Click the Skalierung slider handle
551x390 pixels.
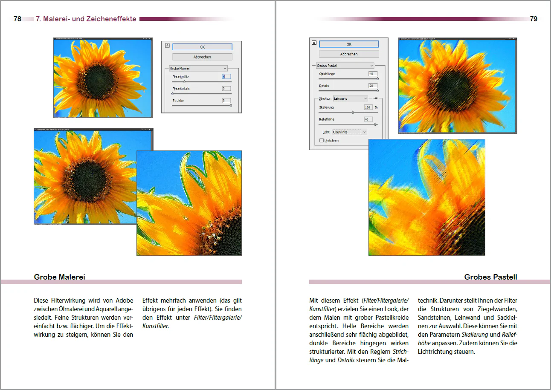click(353, 112)
